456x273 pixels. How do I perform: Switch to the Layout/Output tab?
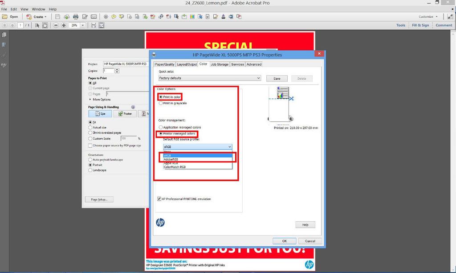[187, 64]
